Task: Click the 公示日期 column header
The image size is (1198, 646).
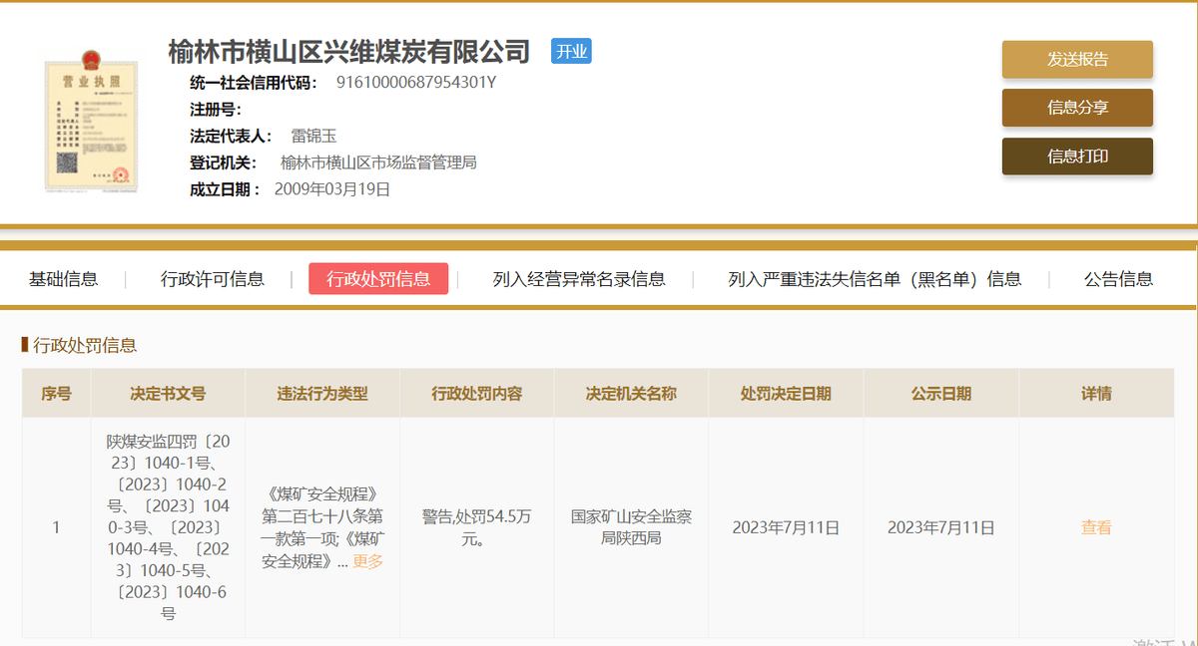Action: 940,394
